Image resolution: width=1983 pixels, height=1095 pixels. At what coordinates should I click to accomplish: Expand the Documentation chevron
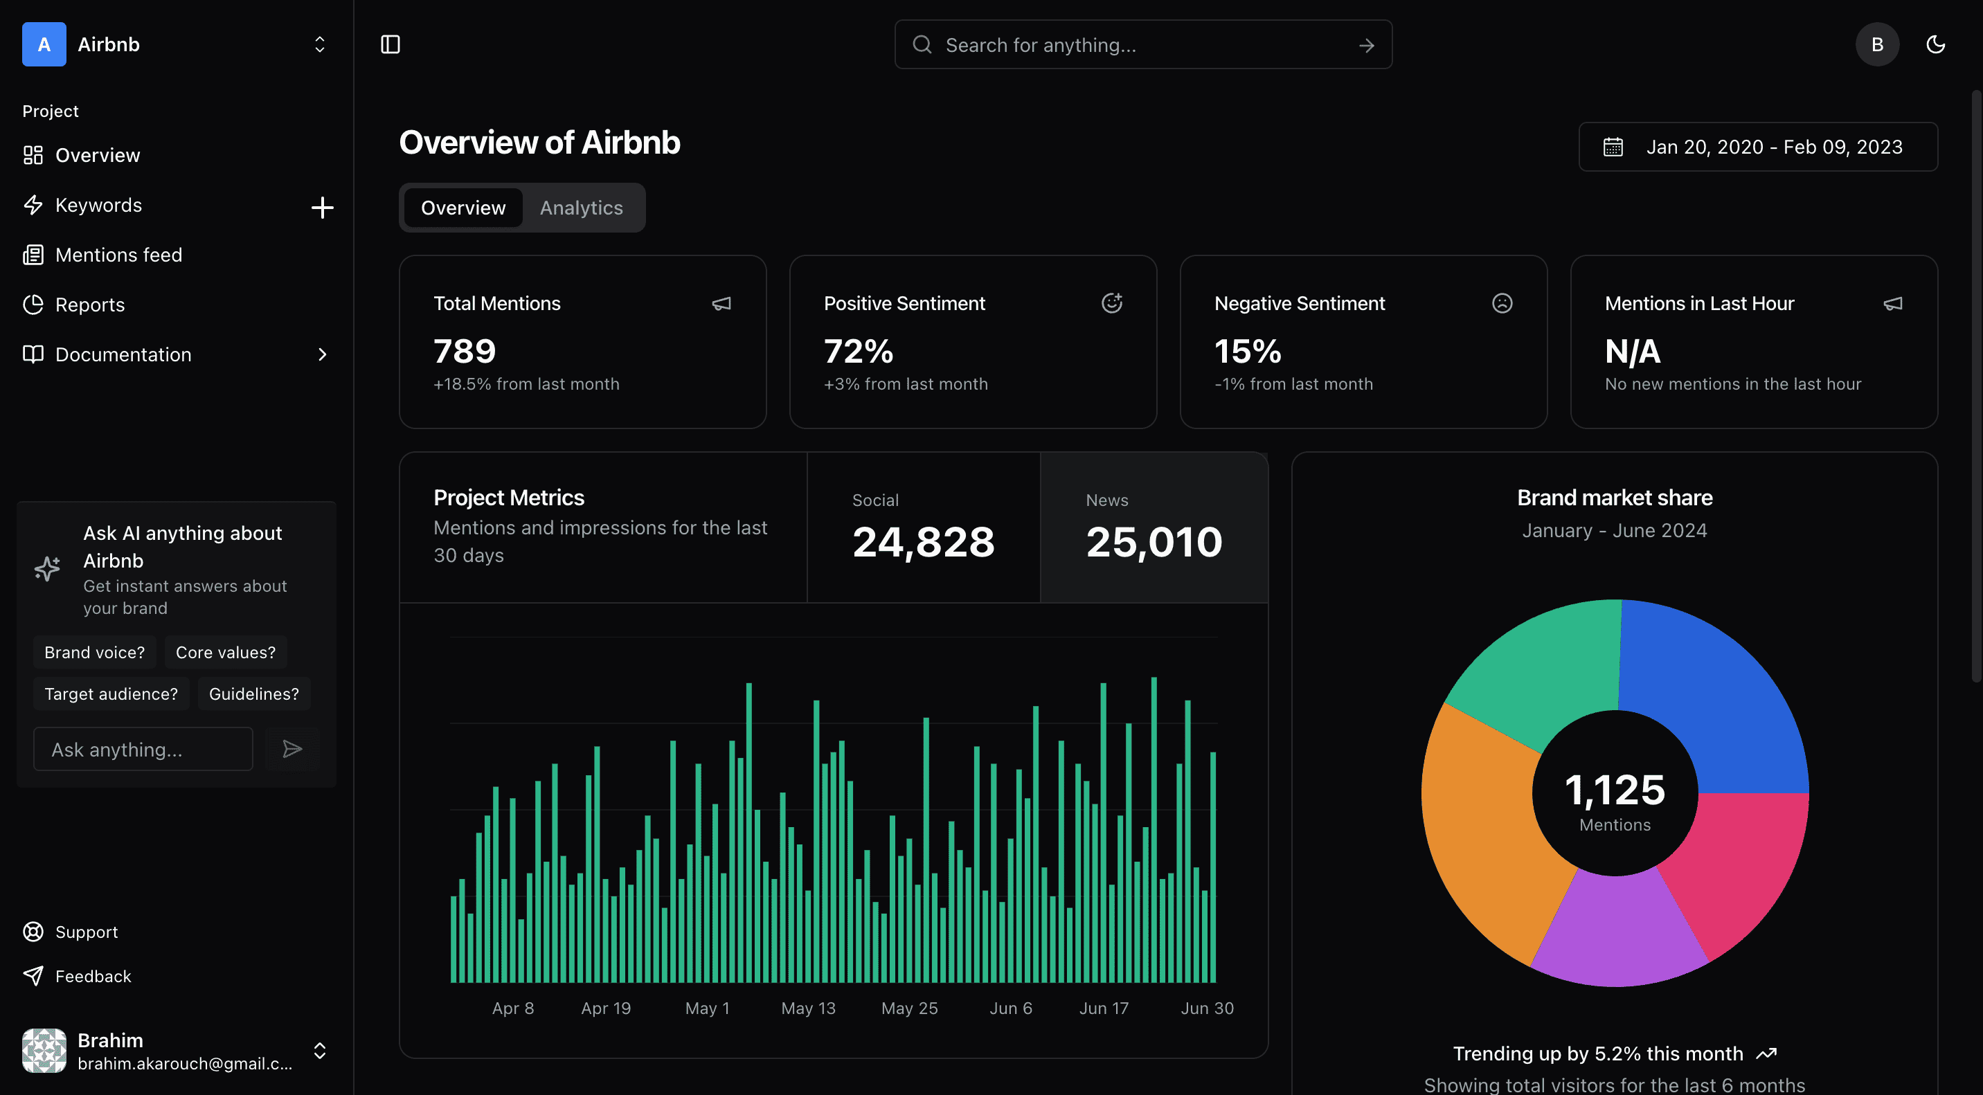pyautogui.click(x=323, y=354)
